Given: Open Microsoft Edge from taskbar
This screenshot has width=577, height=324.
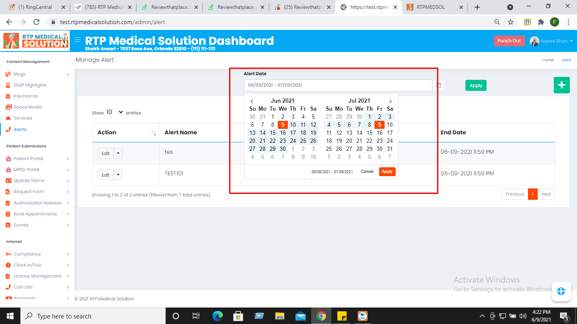Looking at the screenshot, I should 218,316.
